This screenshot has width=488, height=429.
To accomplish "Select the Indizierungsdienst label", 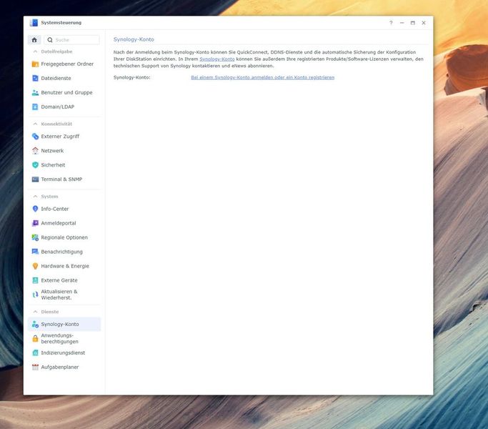I will tap(63, 353).
